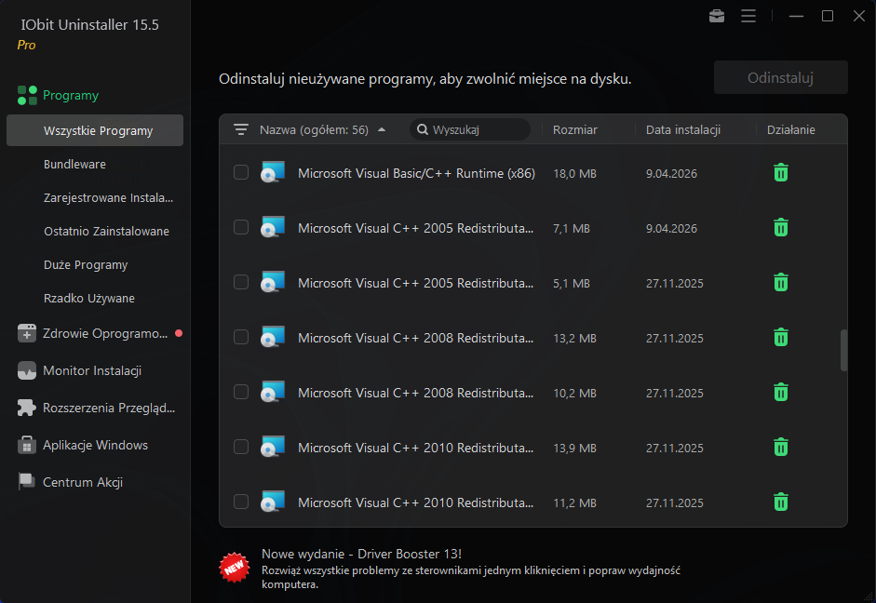Image resolution: width=876 pixels, height=603 pixels.
Task: Select Wszystkie Programy in sidebar
Action: (95, 130)
